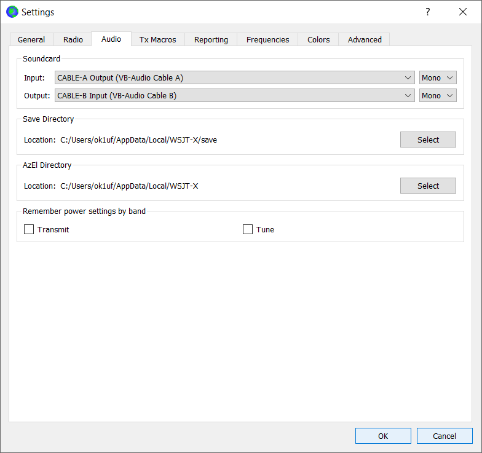Click Select for Save Directory location
The width and height of the screenshot is (482, 453).
click(428, 140)
